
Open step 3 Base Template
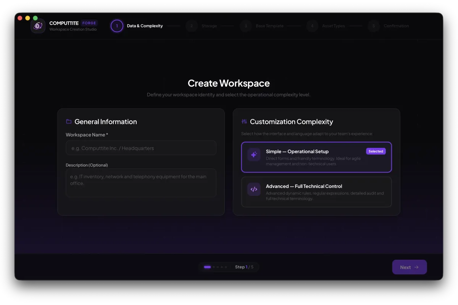262,26
